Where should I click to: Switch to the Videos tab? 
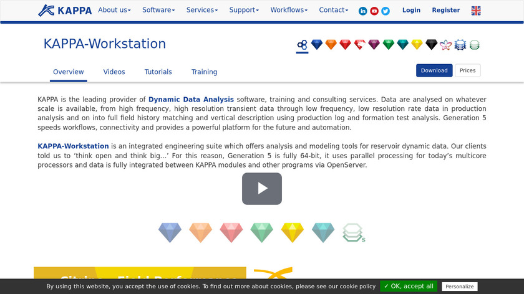pyautogui.click(x=114, y=72)
